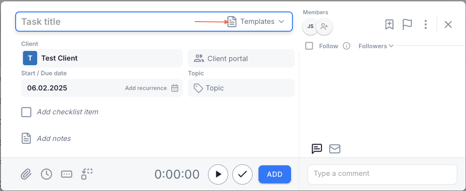Switch to the comments tab icon
466x191 pixels.
(317, 149)
